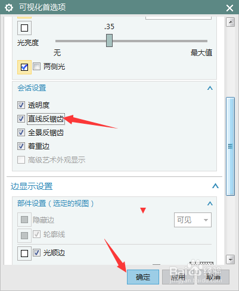The height and width of the screenshot is (291, 239).
Task: Disable the 全景反锯齿 option
Action: click(21, 133)
